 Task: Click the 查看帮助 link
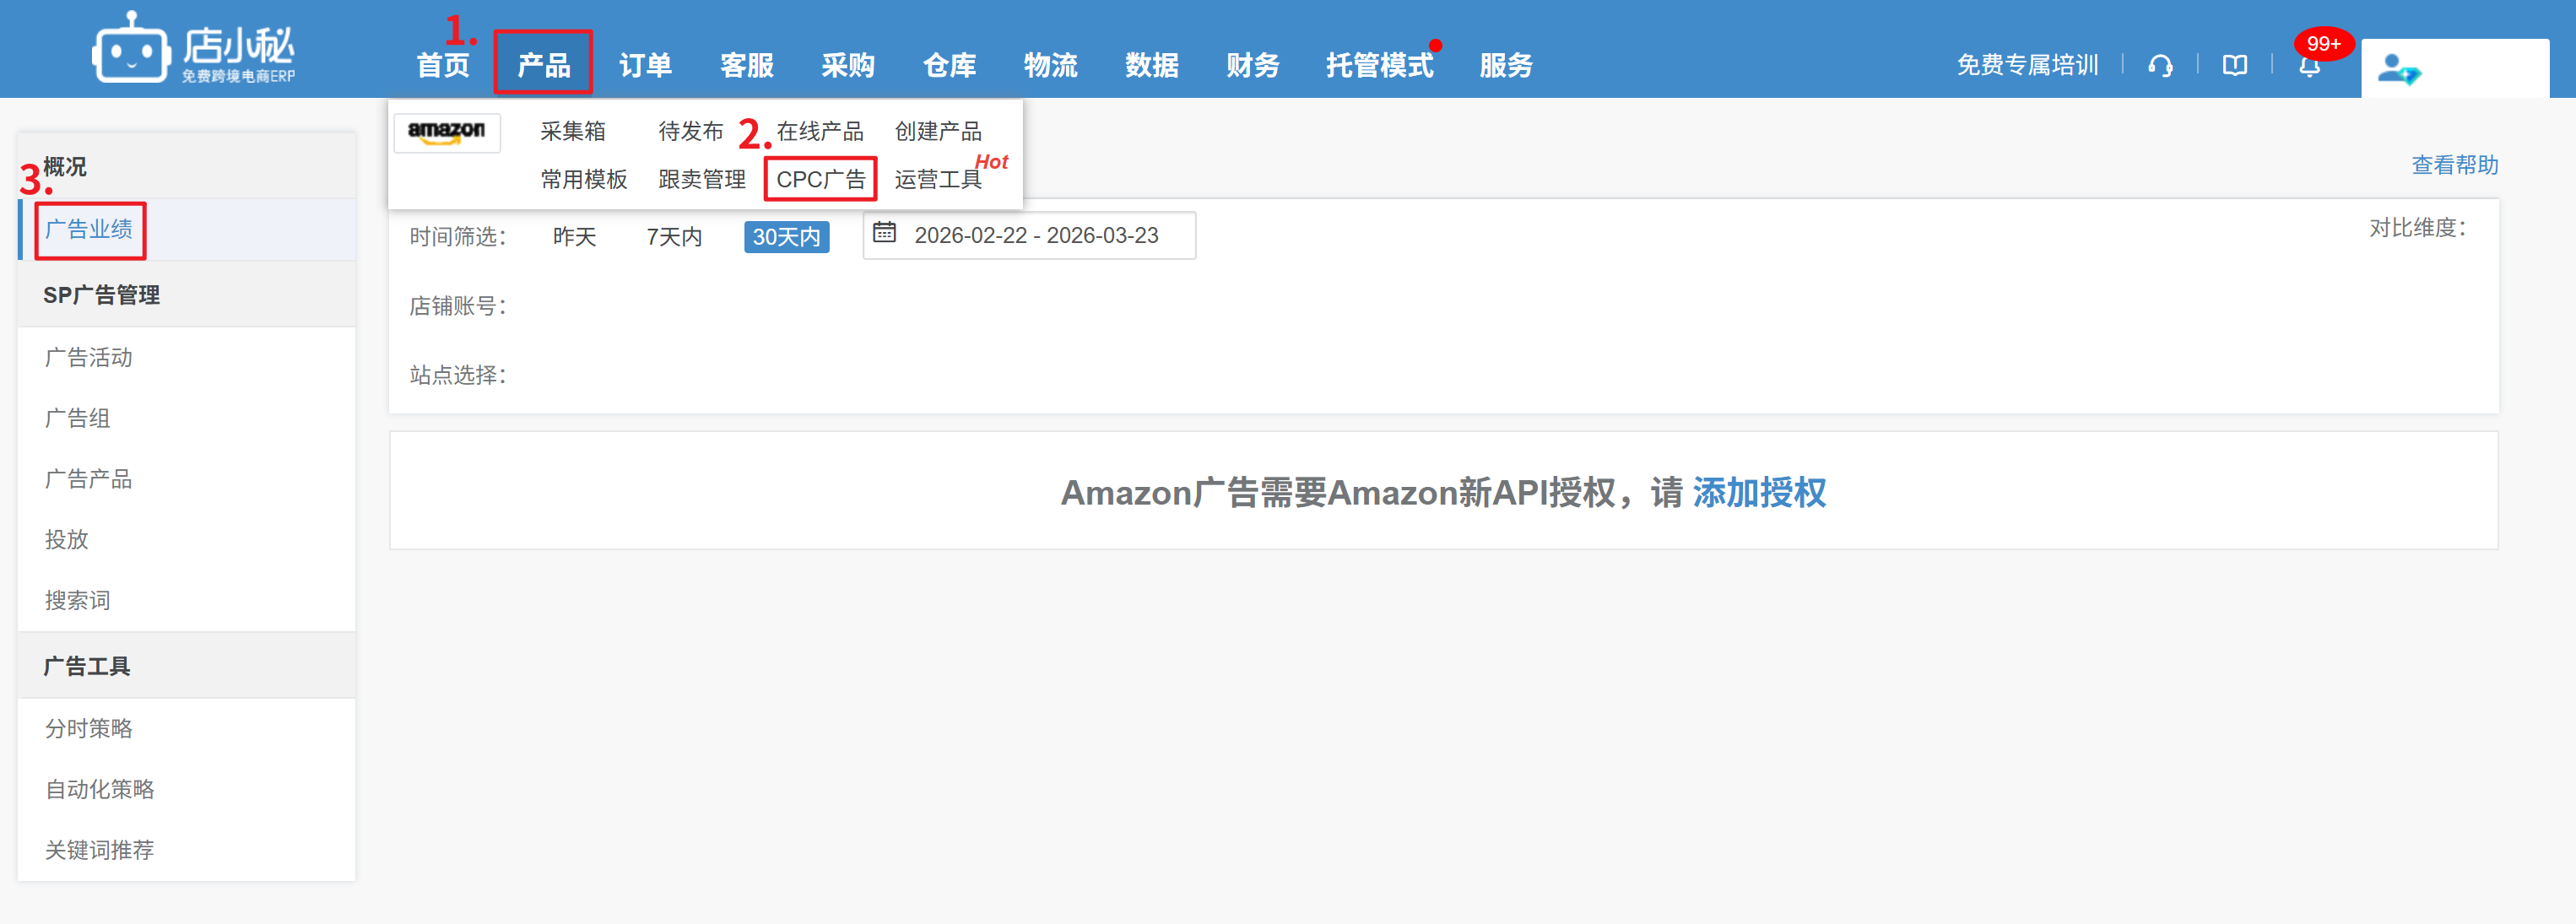[x=2454, y=165]
